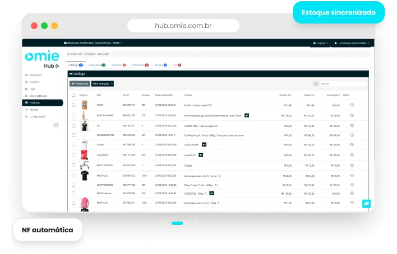Toggle the select-all checkbox in table header

[x=73, y=95]
